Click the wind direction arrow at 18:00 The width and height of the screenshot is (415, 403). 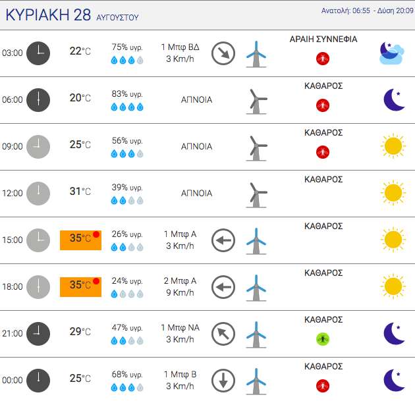[223, 287]
